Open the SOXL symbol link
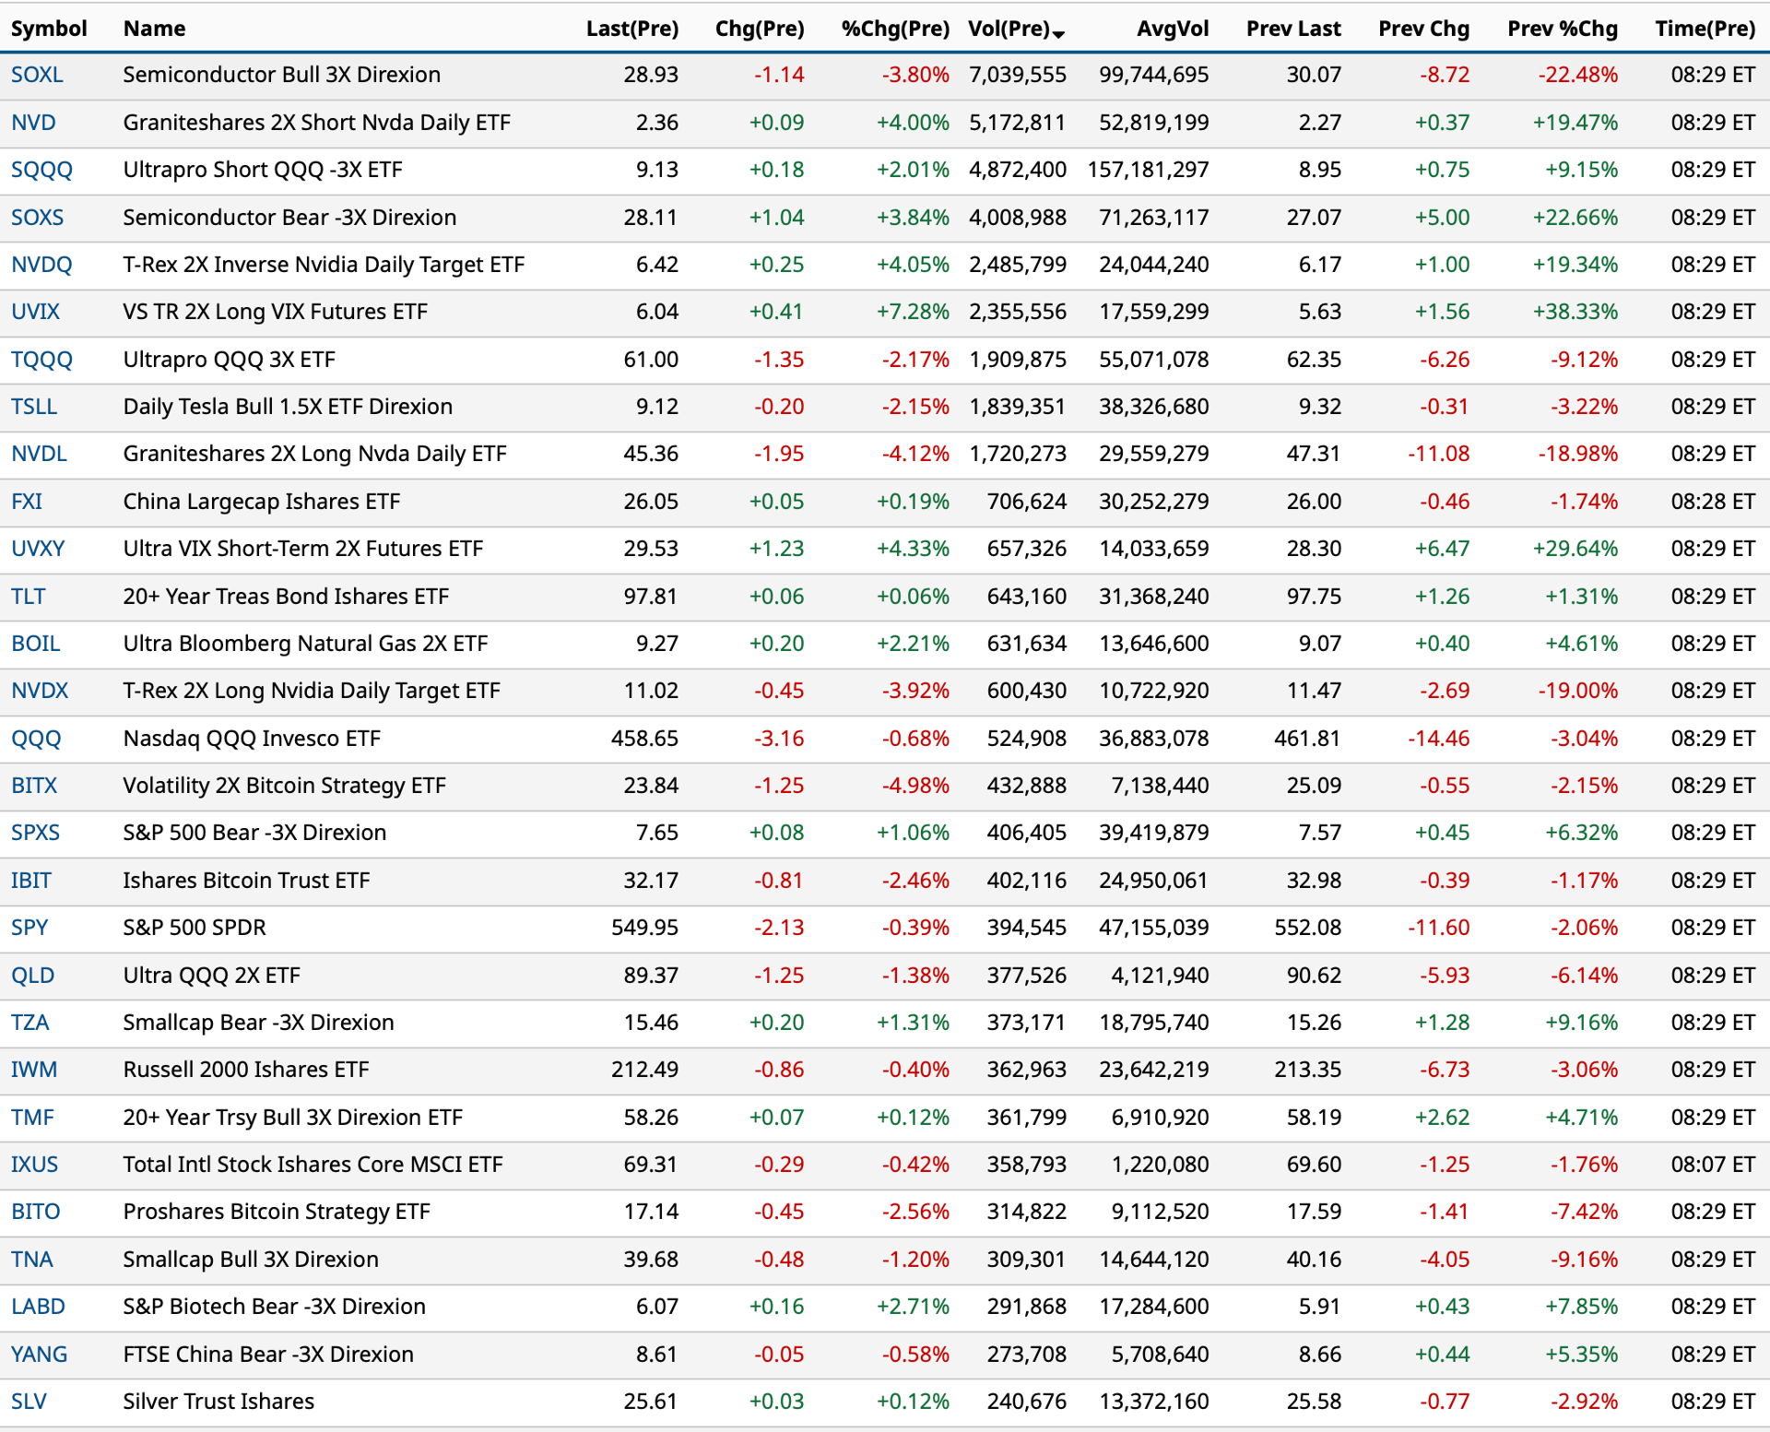 pos(37,75)
